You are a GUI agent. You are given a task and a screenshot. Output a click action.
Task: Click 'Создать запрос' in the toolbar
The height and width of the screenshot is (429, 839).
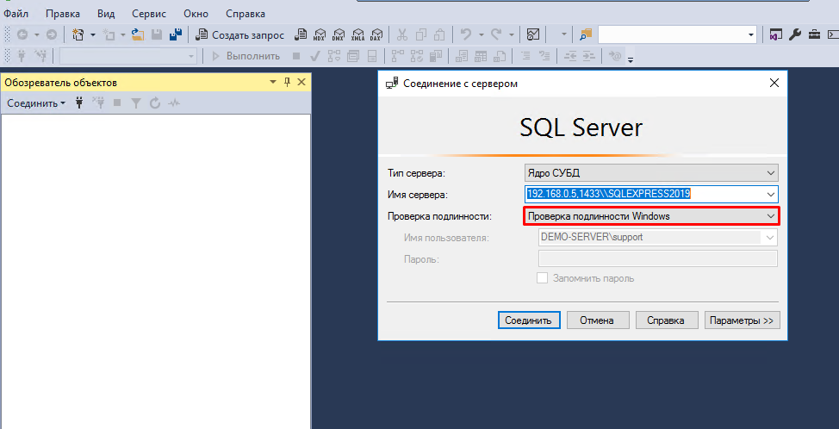241,34
